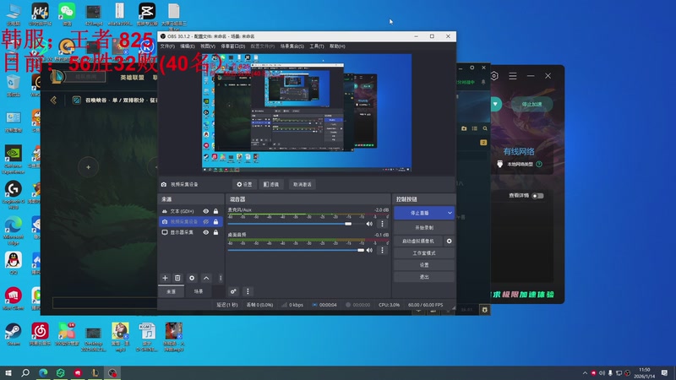This screenshot has width=676, height=380.
Task: Click 滤镜 button on source toolbar
Action: point(271,184)
